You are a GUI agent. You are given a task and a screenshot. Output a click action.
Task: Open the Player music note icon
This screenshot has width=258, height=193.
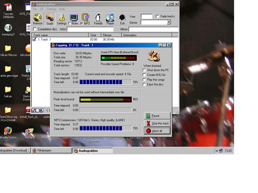[x=110, y=18]
